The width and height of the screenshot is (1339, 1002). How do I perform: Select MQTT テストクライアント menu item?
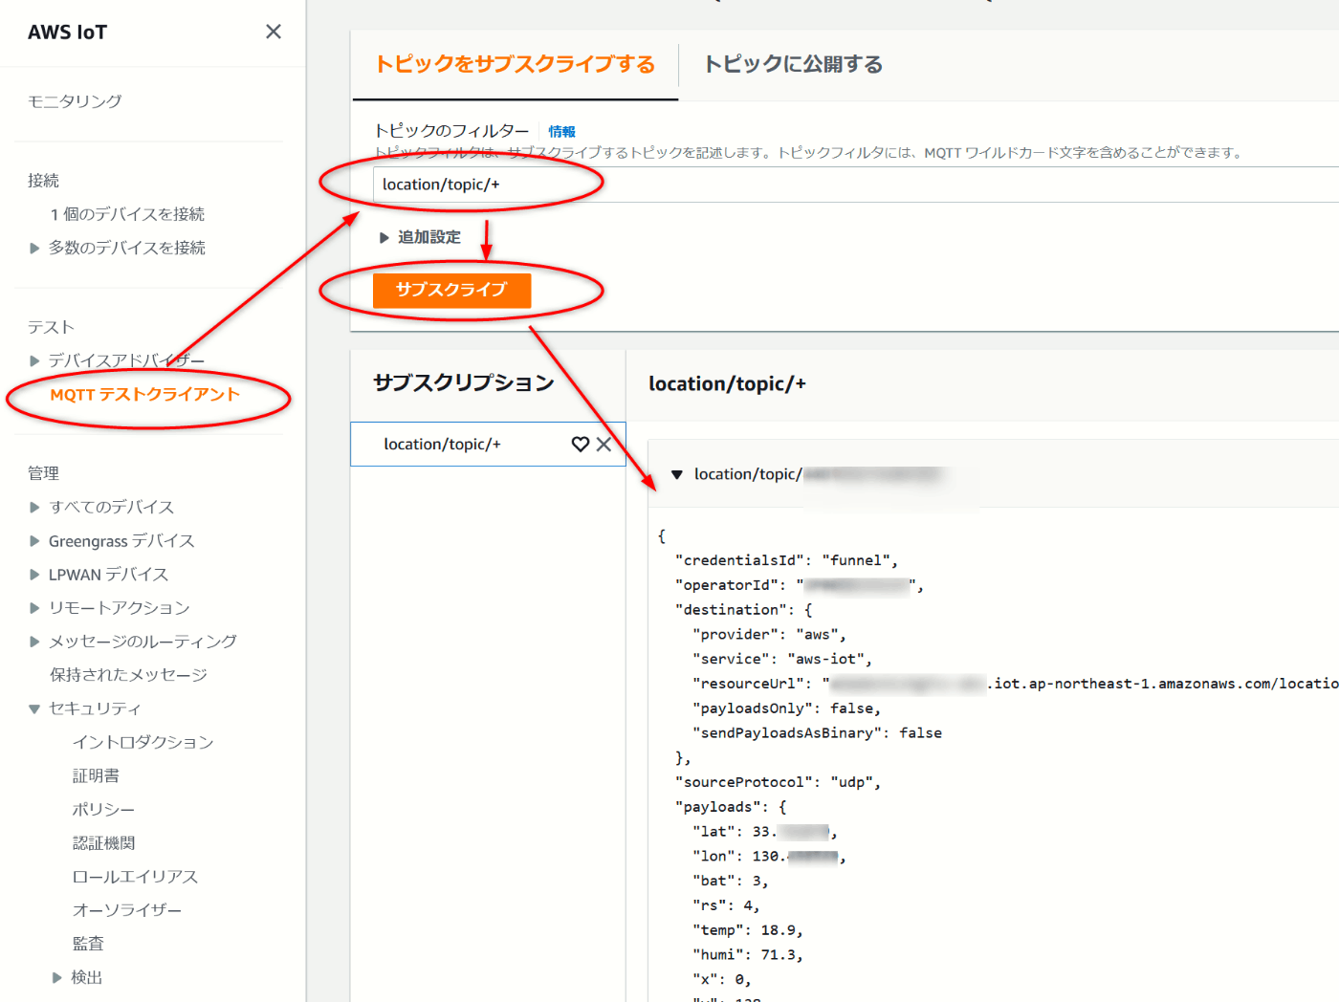coord(144,395)
